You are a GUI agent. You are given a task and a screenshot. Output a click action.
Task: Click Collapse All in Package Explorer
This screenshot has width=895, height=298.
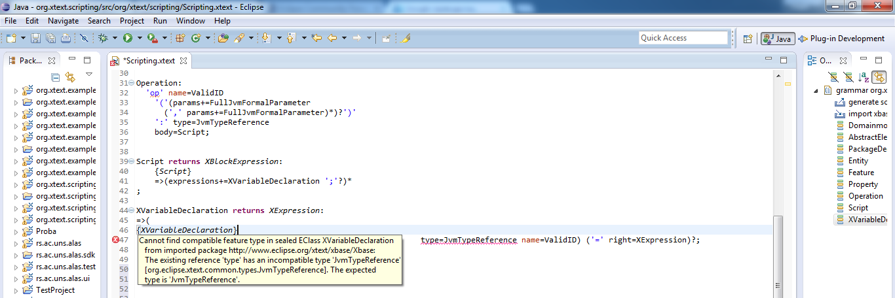pos(56,76)
